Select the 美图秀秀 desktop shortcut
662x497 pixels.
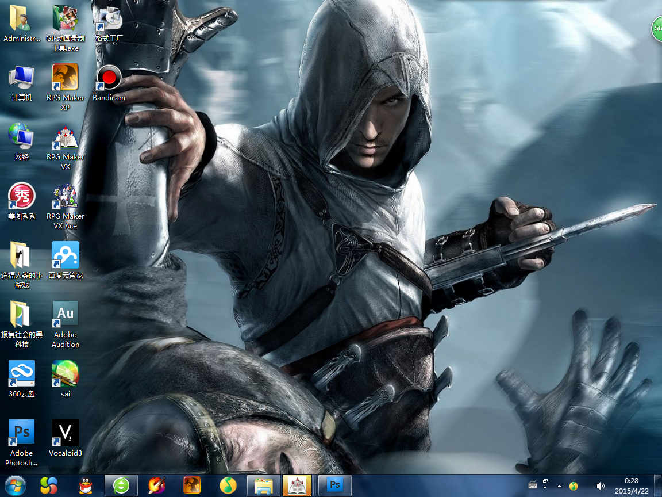click(x=21, y=201)
